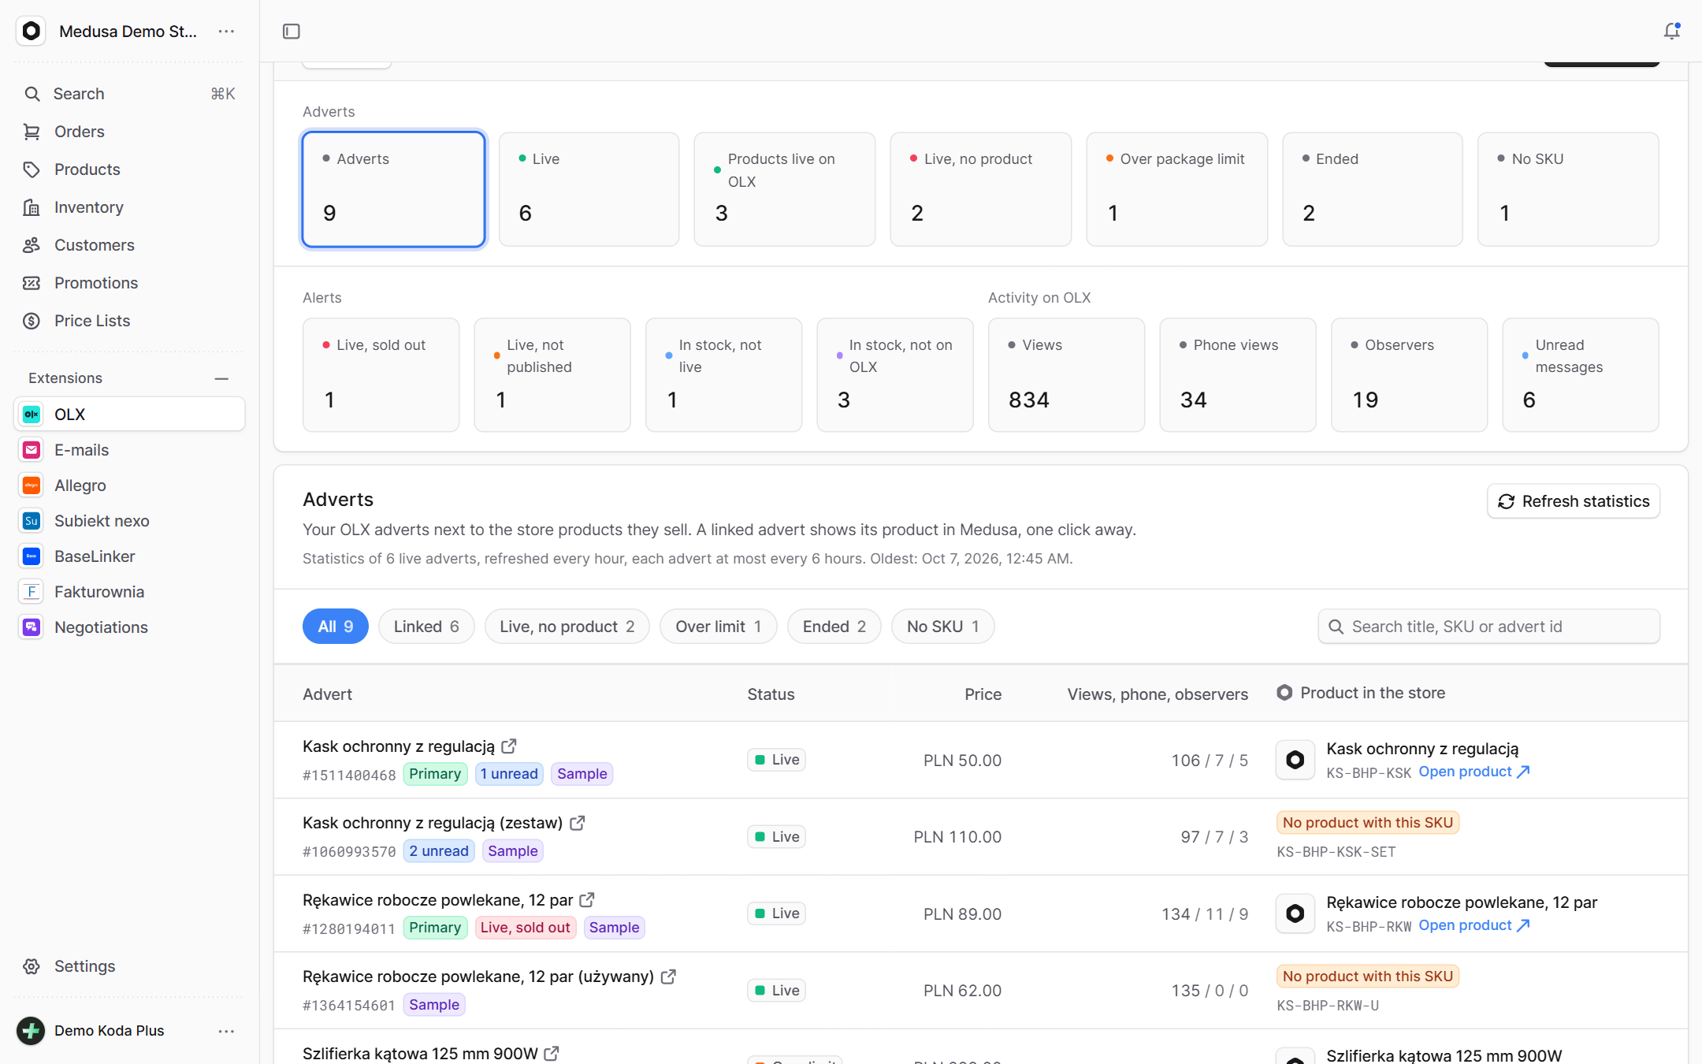
Task: Click the Refresh statistics button
Action: (1573, 501)
